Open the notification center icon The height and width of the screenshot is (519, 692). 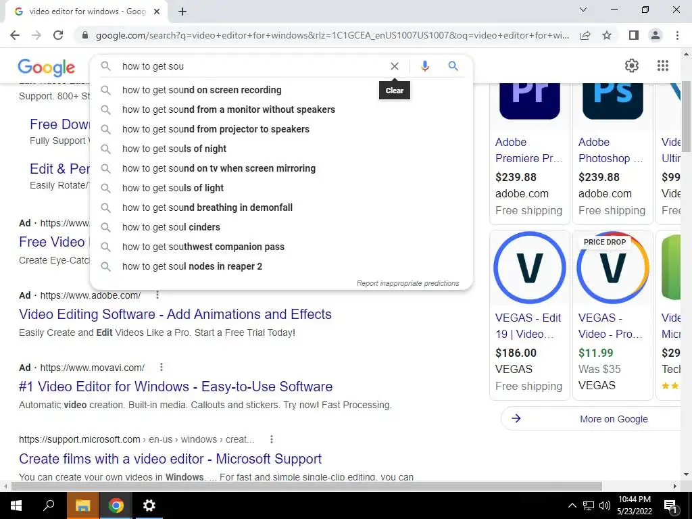pos(671,505)
